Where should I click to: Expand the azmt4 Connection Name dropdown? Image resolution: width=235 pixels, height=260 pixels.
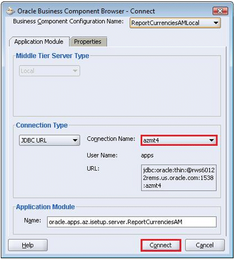[x=179, y=140]
